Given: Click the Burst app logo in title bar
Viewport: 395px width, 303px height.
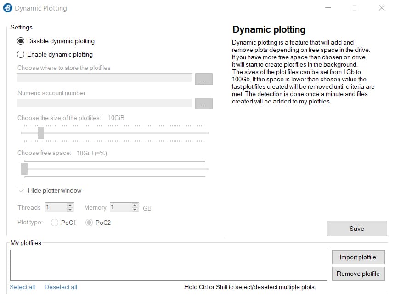Looking at the screenshot, I should 7,8.
